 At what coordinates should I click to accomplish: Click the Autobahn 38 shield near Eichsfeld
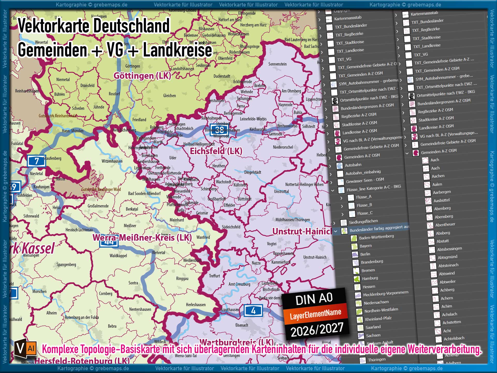(219, 130)
